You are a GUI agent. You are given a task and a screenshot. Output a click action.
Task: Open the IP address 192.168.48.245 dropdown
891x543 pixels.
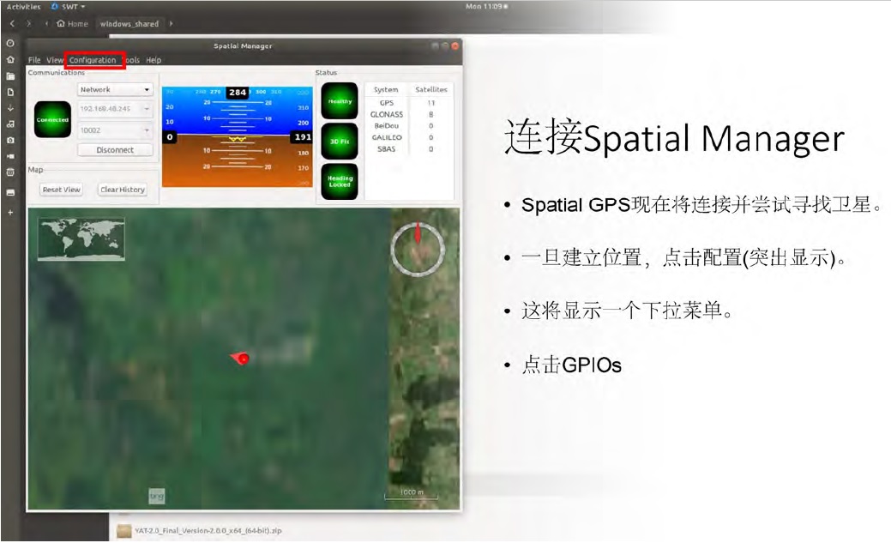pos(116,109)
